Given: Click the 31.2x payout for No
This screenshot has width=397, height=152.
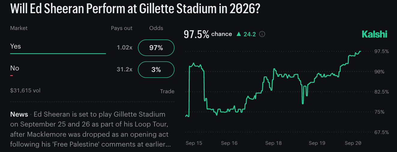Looking at the screenshot, I should (x=125, y=70).
